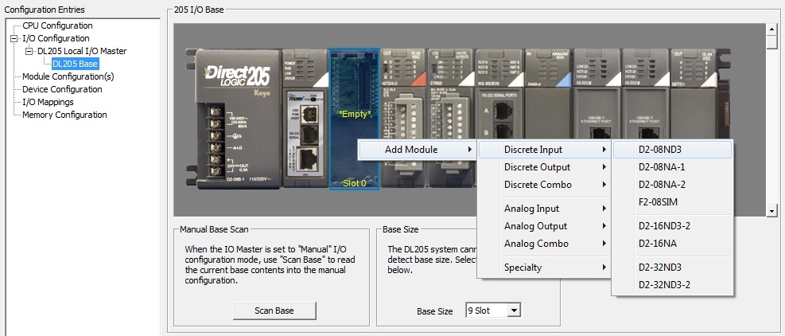Click the Do-more CPU module

click(x=306, y=119)
